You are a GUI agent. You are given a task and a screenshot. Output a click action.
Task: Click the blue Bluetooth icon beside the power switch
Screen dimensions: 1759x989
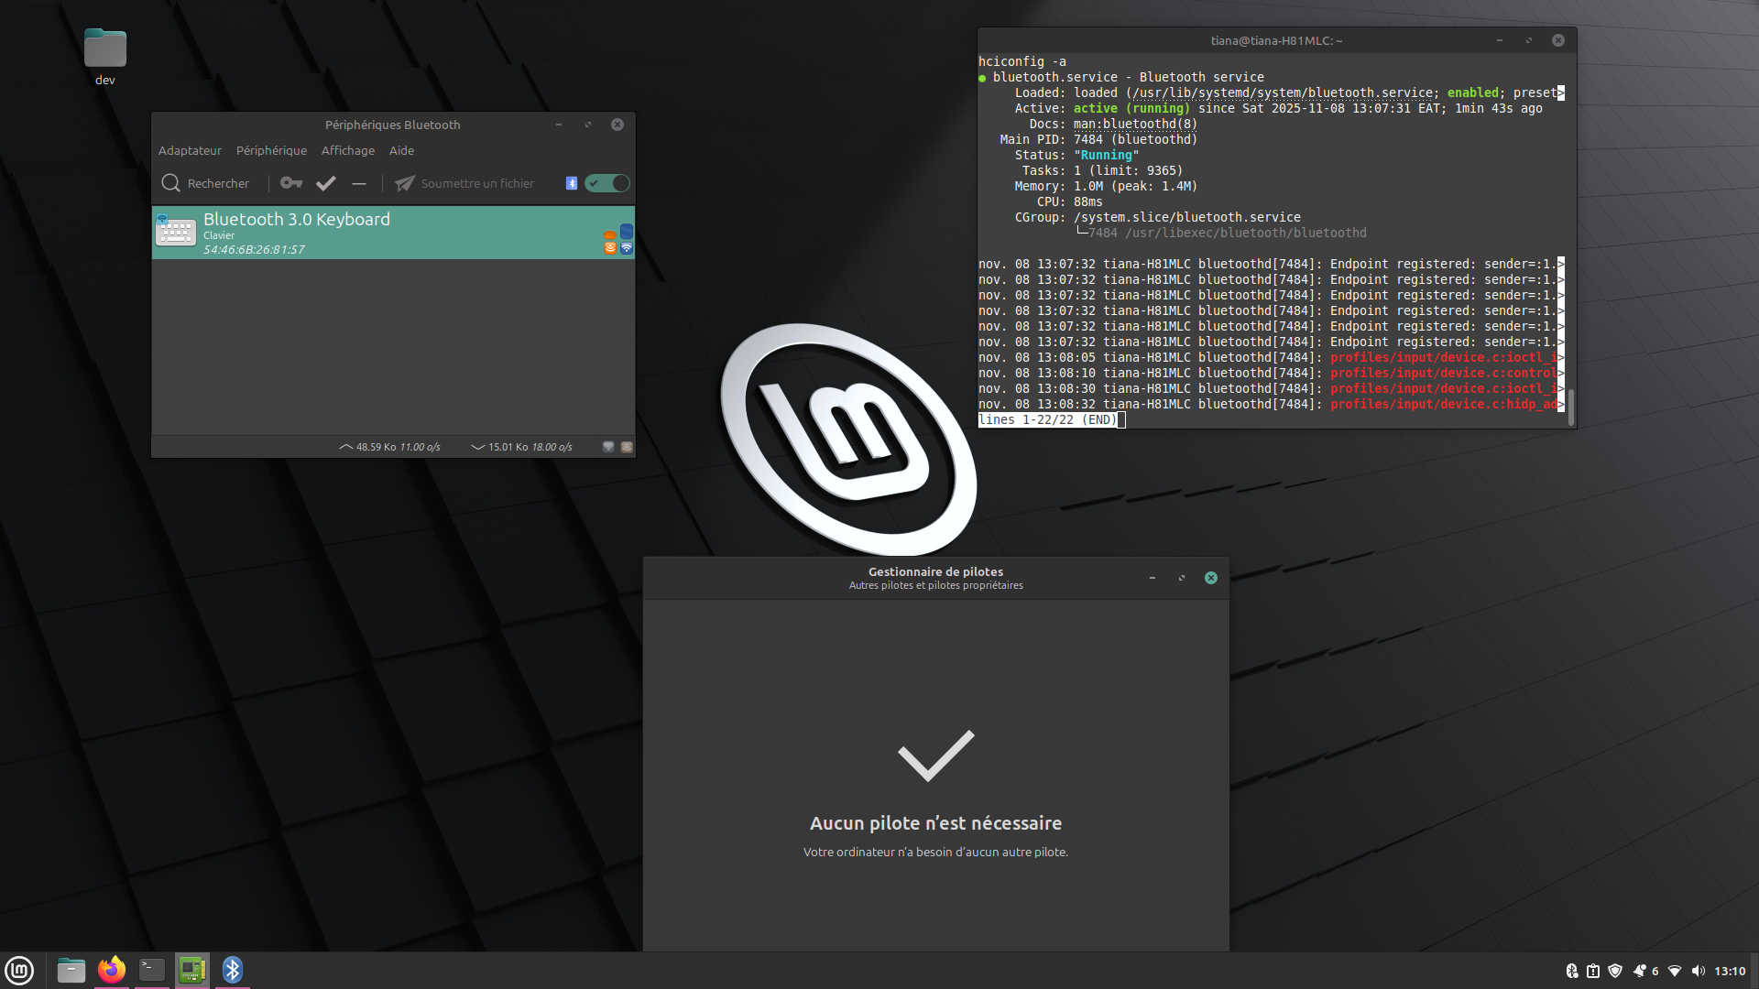pos(572,183)
